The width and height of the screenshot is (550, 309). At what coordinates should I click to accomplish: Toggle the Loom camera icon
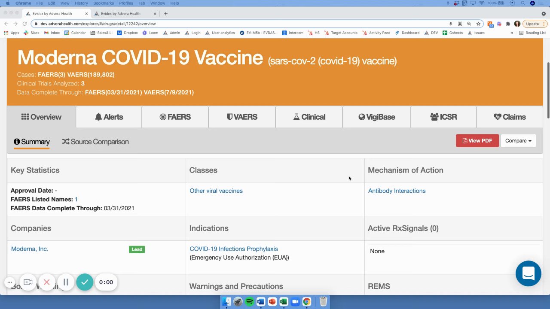[x=28, y=282]
